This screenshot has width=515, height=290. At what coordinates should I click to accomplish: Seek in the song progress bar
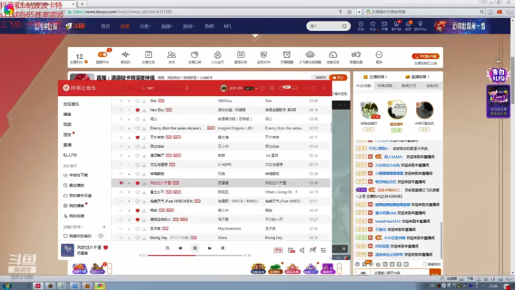[195, 255]
